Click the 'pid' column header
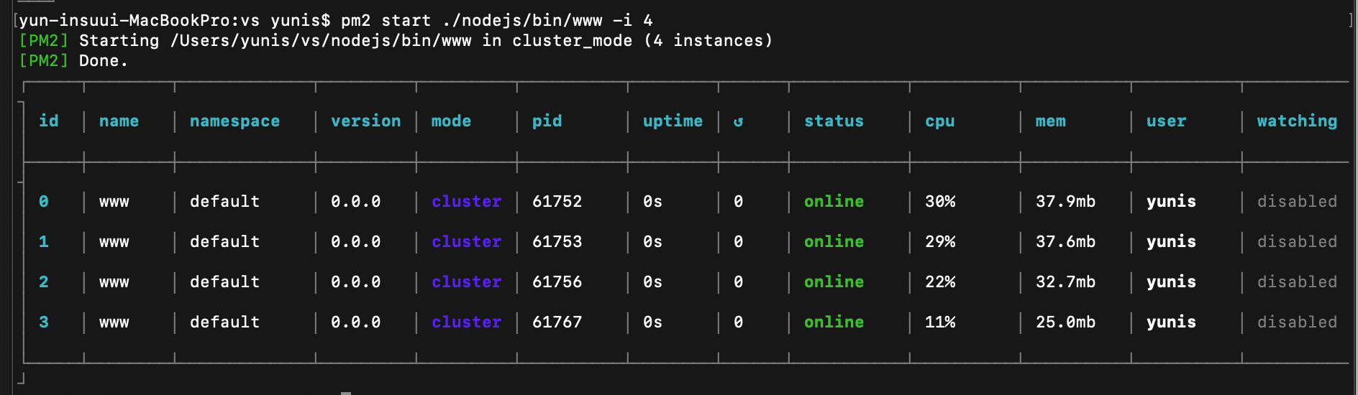1358x395 pixels. coord(547,121)
